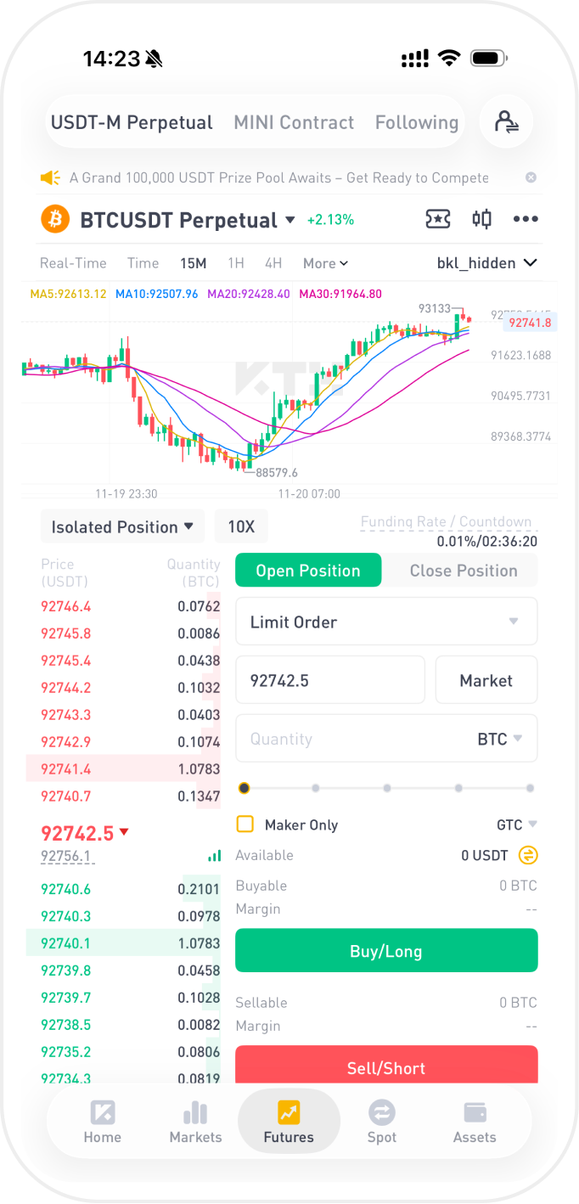The image size is (579, 1204).
Task: Enable the Maker Only checkbox
Action: point(245,824)
